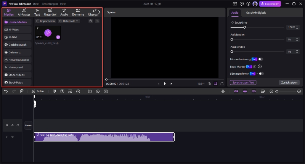Enable the Lärmreduzierung toggle

tap(261, 59)
